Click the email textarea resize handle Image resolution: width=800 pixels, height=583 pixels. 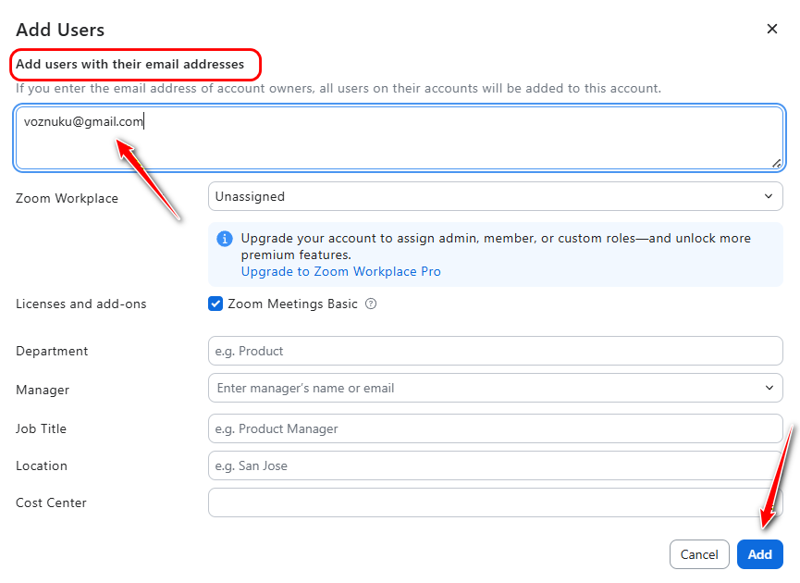click(777, 163)
